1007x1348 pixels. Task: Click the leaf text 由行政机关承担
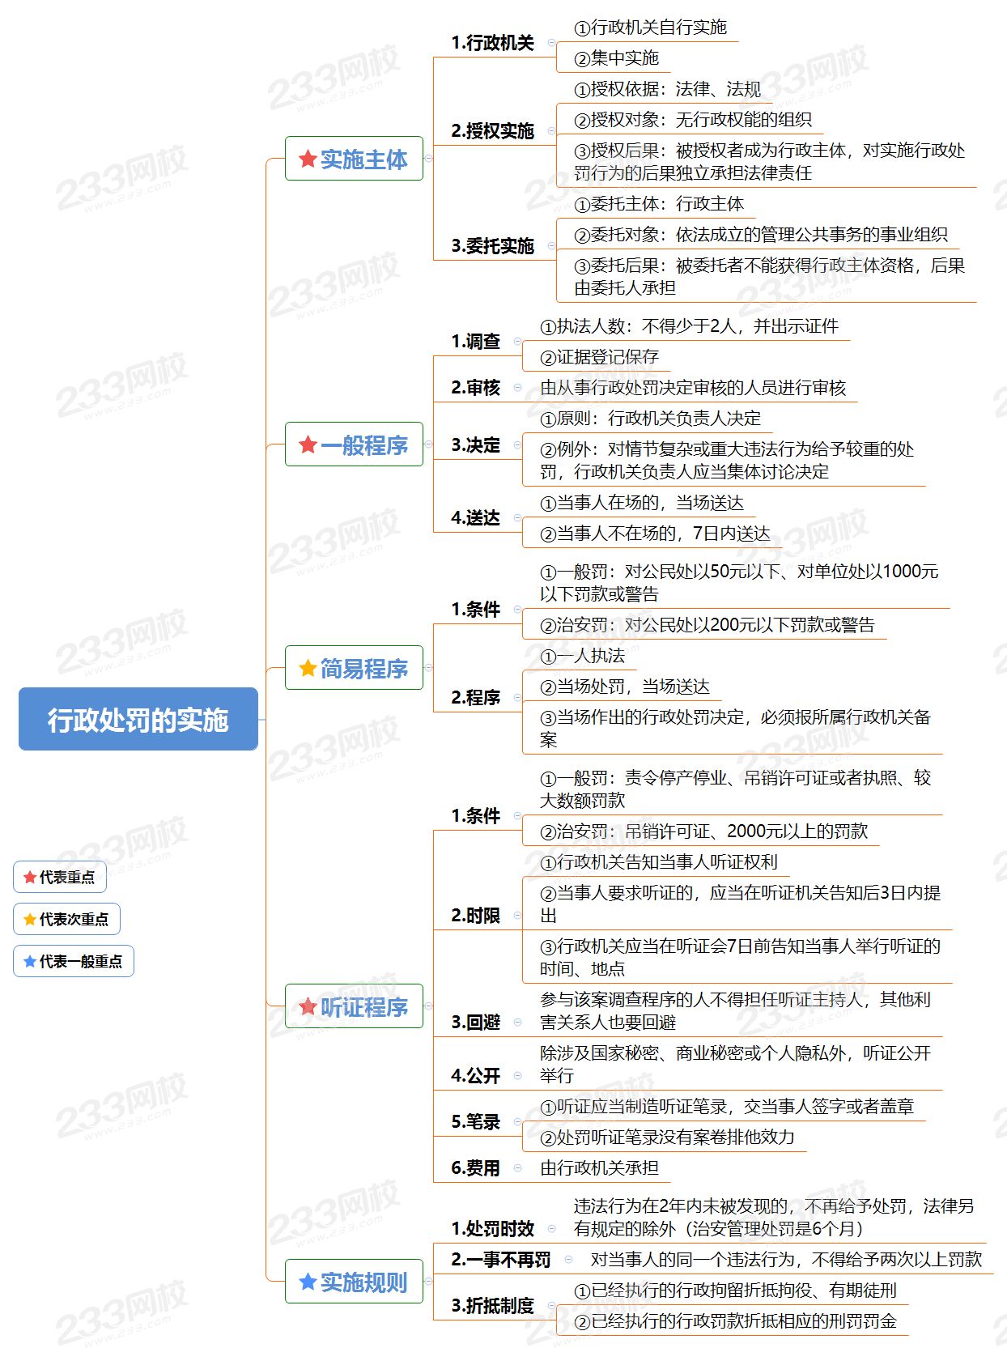[599, 1167]
